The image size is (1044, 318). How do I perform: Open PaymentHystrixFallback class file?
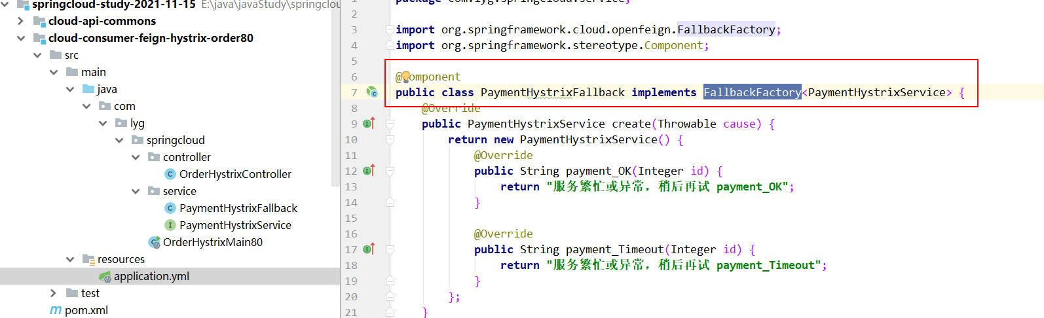238,208
